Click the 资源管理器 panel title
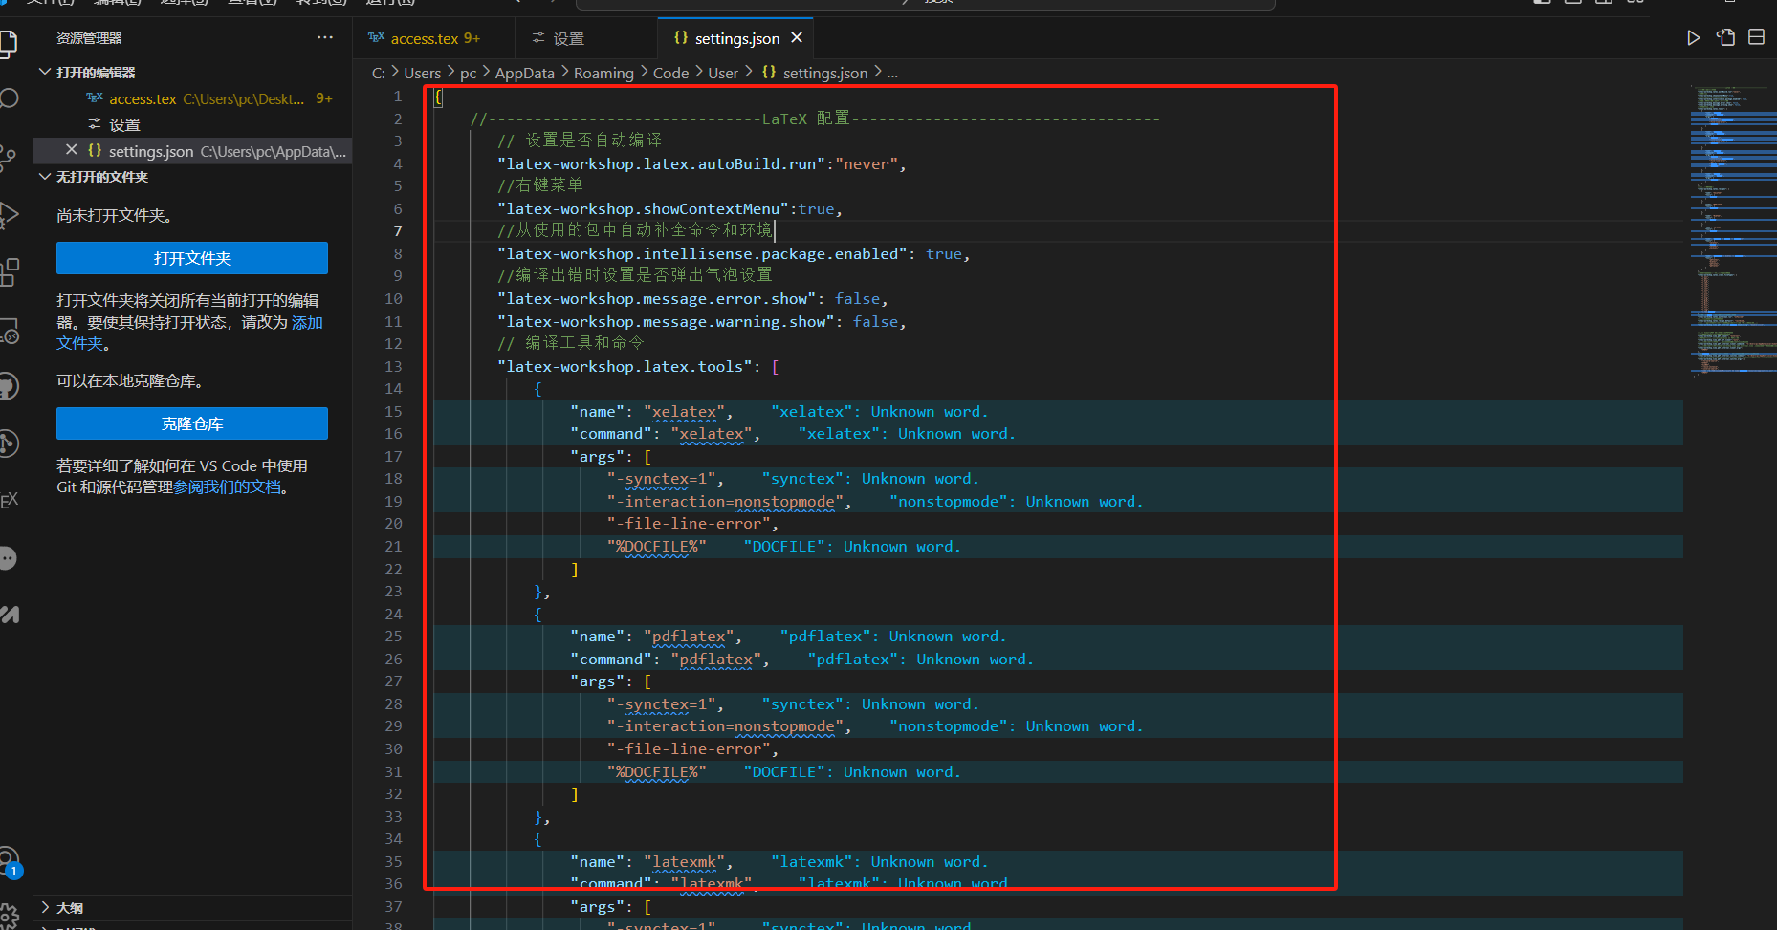The image size is (1777, 930). pyautogui.click(x=89, y=38)
